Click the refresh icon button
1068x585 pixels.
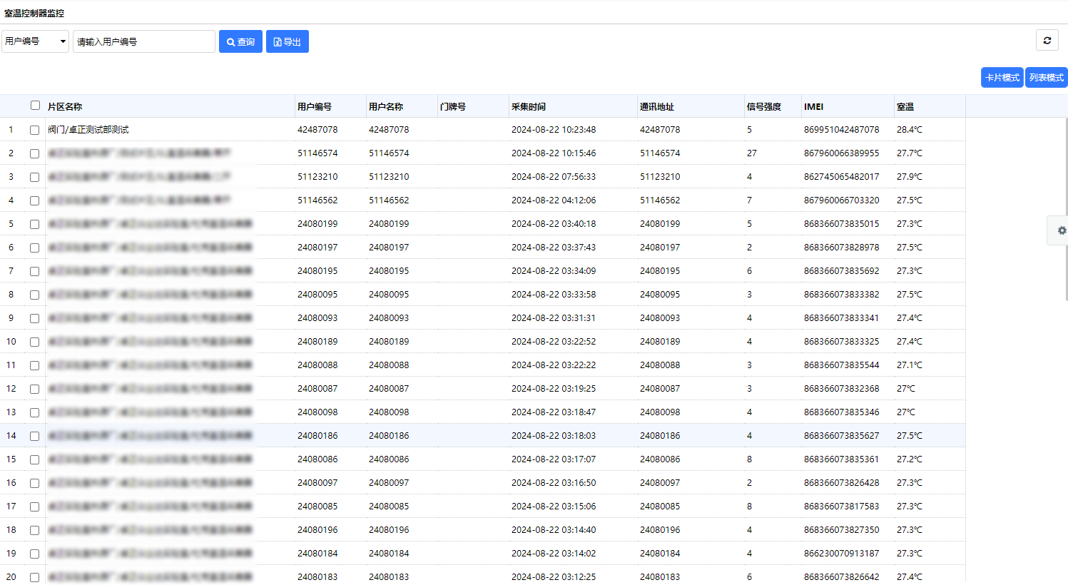[x=1047, y=41]
